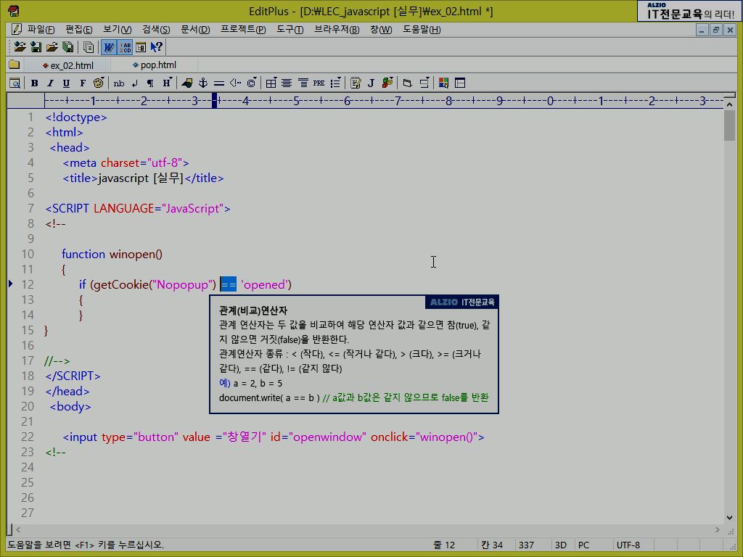Toggle the ruler display button
743x557 pixels.
(141, 47)
